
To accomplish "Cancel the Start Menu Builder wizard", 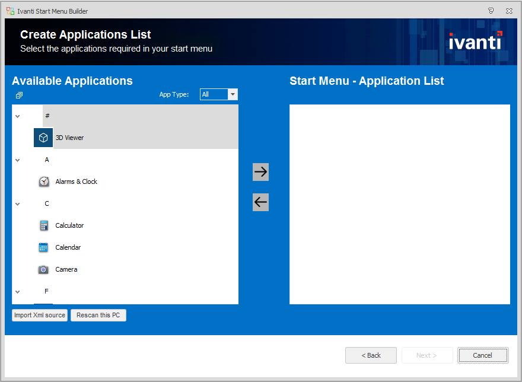I will pyautogui.click(x=482, y=355).
